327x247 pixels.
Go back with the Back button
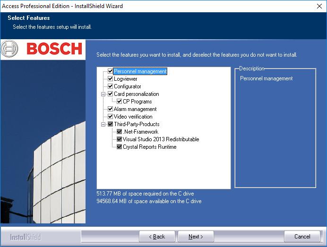(x=157, y=237)
